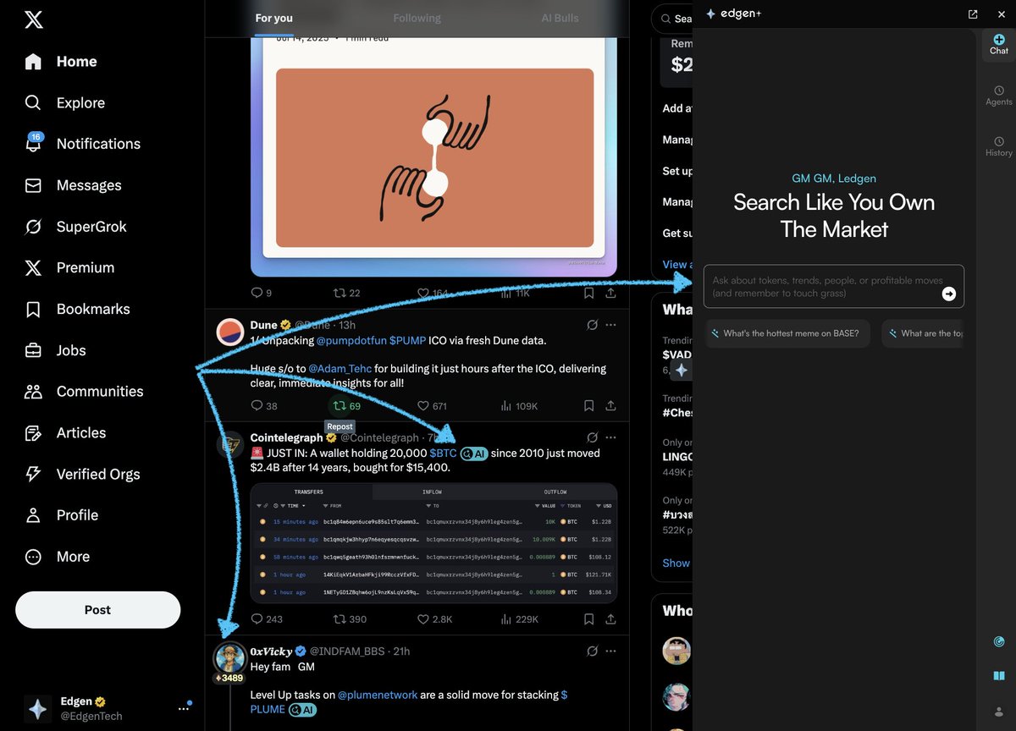The image size is (1016, 731).
Task: Click the Verified Orgs lightning icon
Action: pos(33,474)
